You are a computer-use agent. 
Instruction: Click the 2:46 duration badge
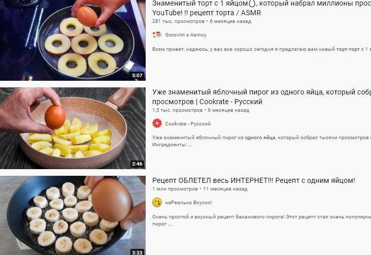pyautogui.click(x=137, y=164)
